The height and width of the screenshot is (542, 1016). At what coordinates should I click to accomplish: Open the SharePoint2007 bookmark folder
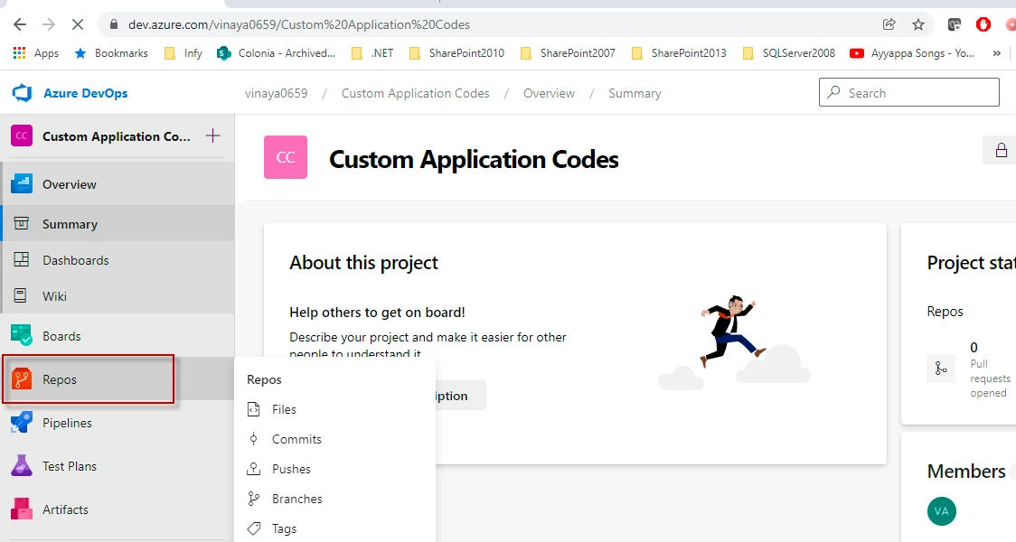[568, 53]
